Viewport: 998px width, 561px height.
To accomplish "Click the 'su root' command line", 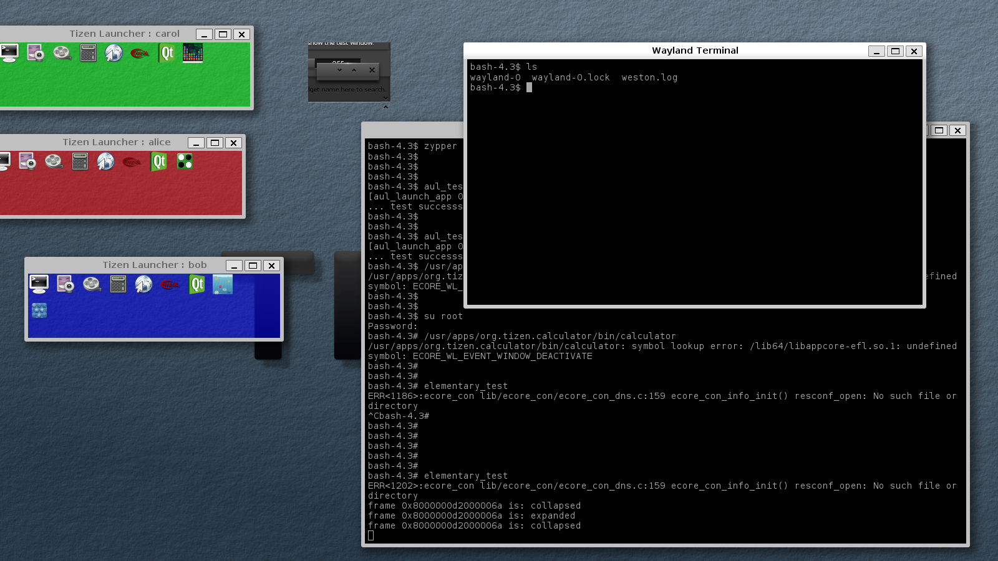I will pyautogui.click(x=415, y=316).
